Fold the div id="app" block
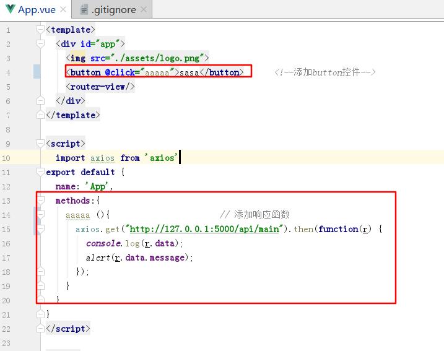This screenshot has width=444, height=351. pos(41,44)
